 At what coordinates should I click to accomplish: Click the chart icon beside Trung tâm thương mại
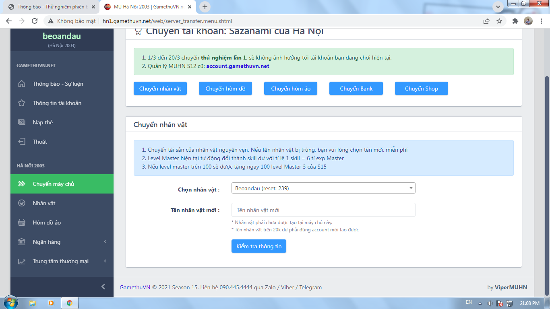22,261
